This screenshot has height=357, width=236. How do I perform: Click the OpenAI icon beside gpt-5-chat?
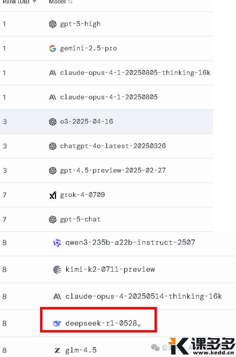(53, 220)
